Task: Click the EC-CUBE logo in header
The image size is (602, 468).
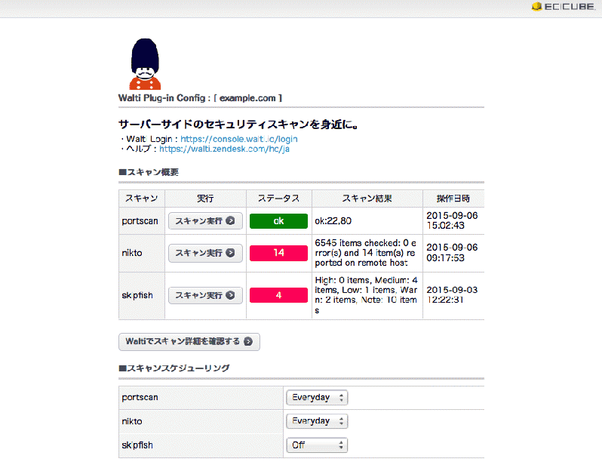Action: [x=564, y=7]
